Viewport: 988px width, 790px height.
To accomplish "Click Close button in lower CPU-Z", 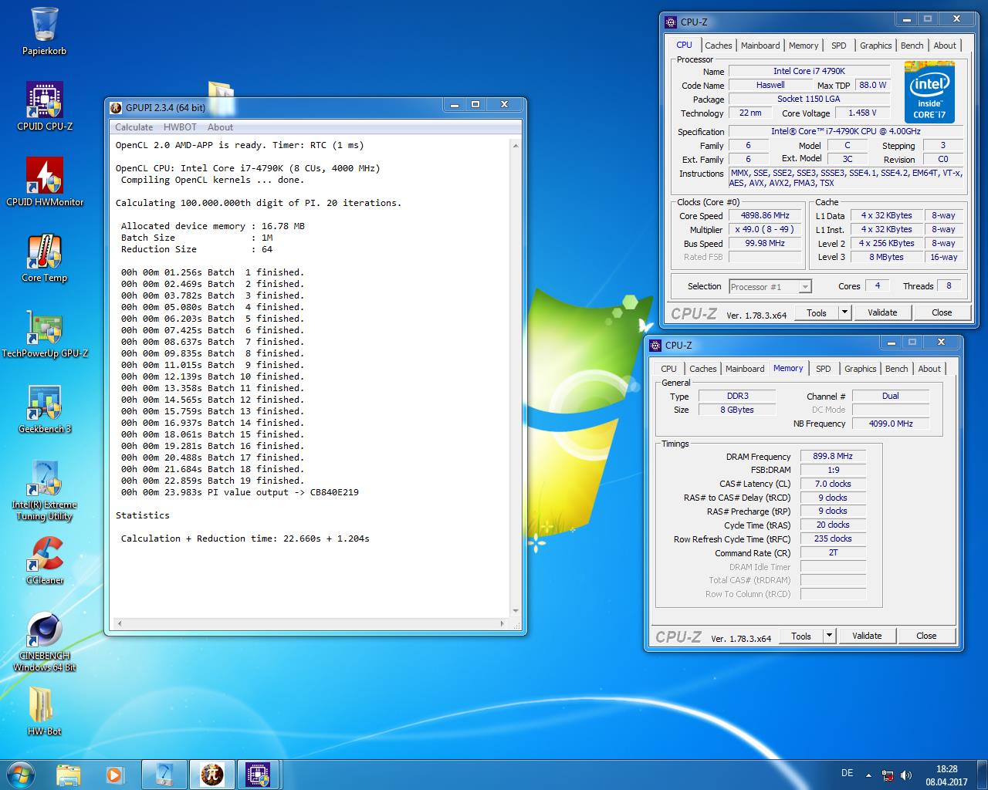I will click(x=926, y=636).
